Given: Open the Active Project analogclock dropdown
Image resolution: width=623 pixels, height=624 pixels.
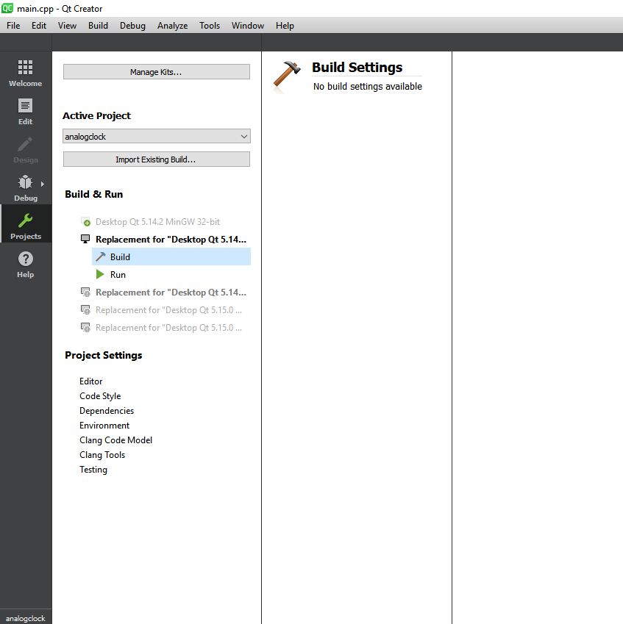Looking at the screenshot, I should (x=157, y=136).
